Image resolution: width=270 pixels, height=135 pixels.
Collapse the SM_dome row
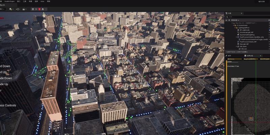coord(236,47)
